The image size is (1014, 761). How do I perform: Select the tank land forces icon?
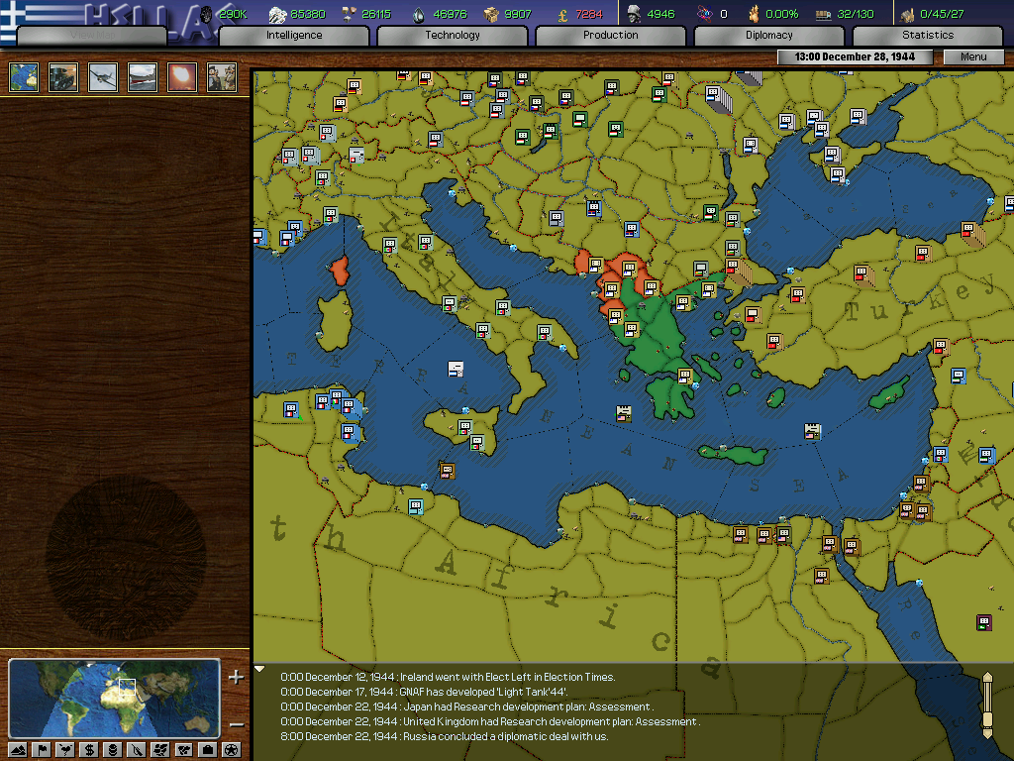pos(63,77)
